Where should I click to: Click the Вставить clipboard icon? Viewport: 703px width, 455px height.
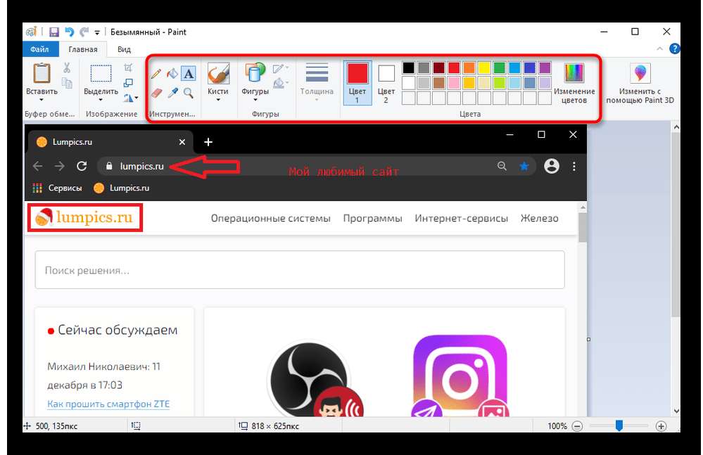[x=42, y=73]
